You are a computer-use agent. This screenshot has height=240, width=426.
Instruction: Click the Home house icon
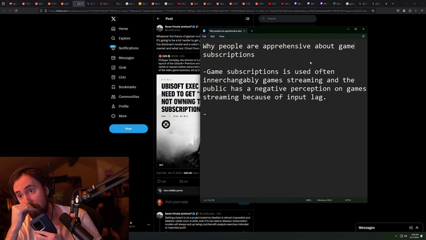(113, 29)
